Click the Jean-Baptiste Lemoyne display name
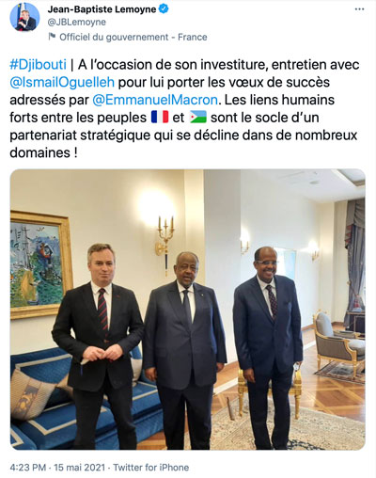The image size is (376, 478). coord(102,9)
